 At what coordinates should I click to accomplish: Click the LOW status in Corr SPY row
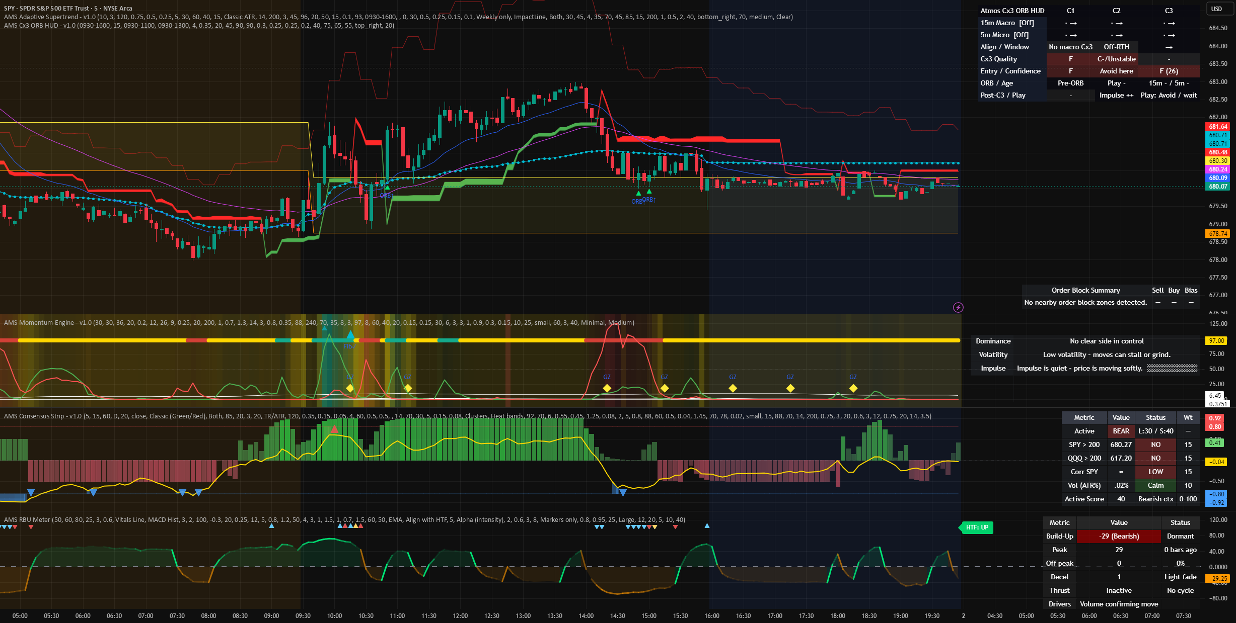(1155, 472)
